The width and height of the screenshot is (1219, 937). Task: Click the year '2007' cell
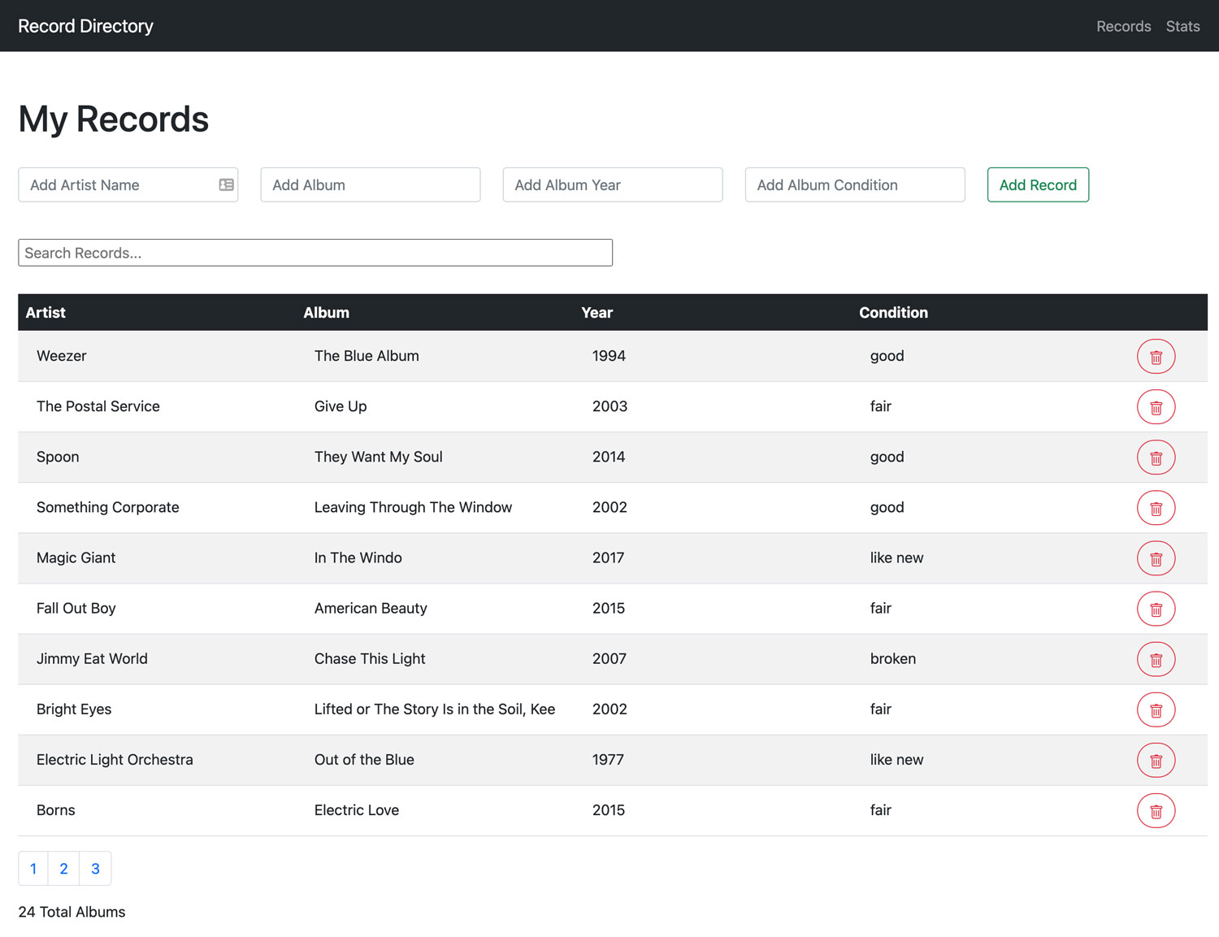[x=609, y=658]
